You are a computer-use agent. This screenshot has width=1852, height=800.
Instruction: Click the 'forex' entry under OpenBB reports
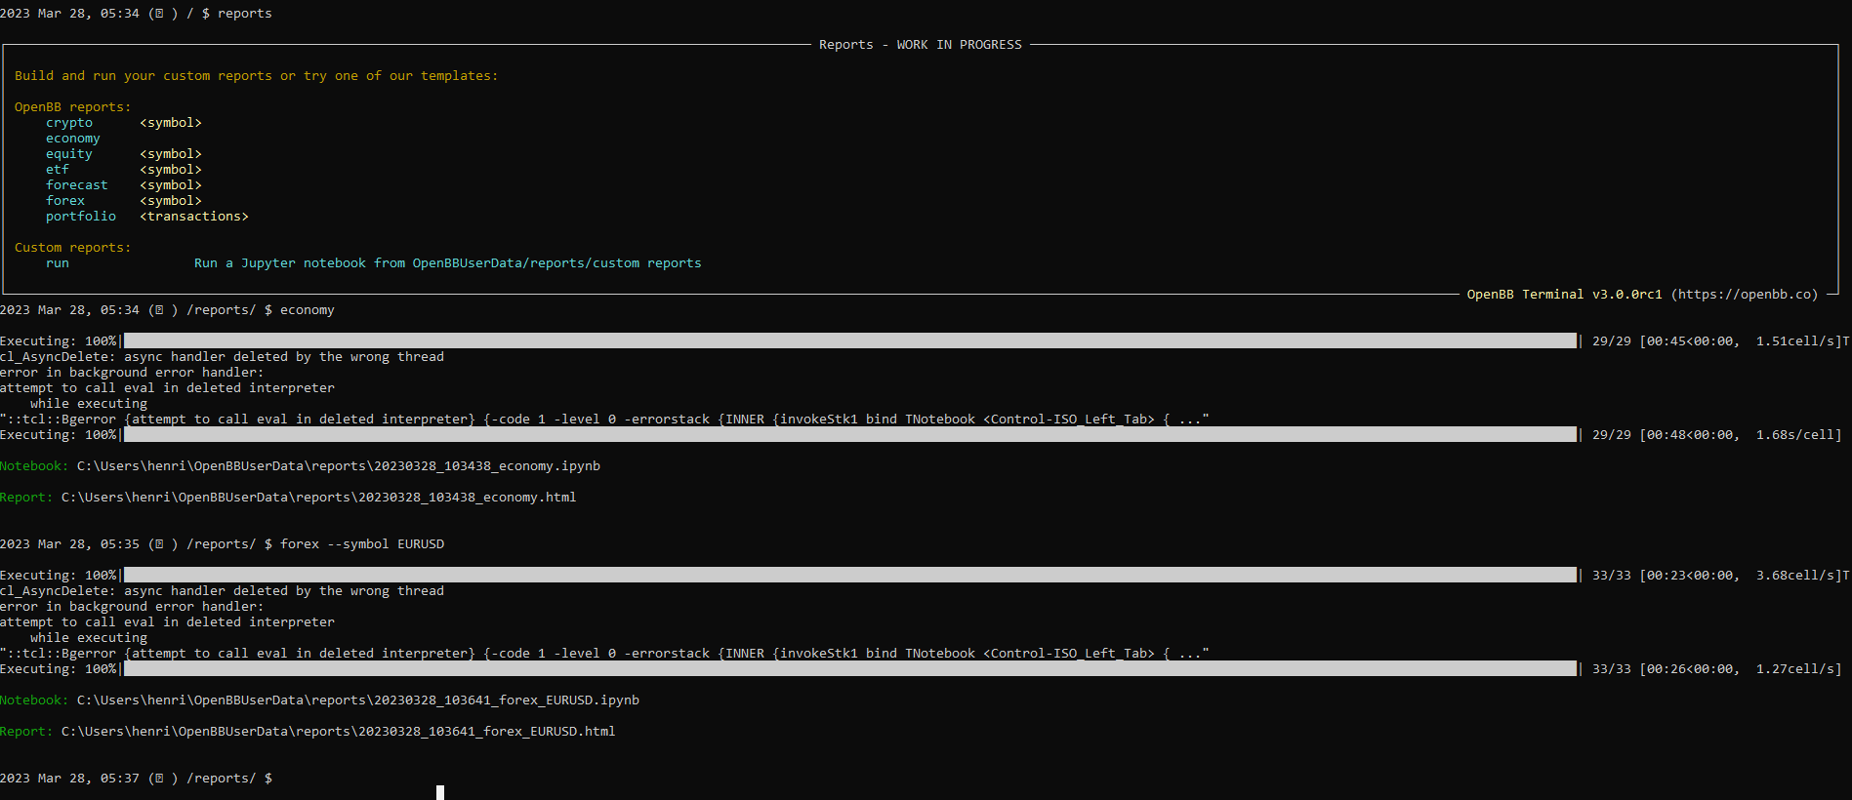tap(65, 201)
